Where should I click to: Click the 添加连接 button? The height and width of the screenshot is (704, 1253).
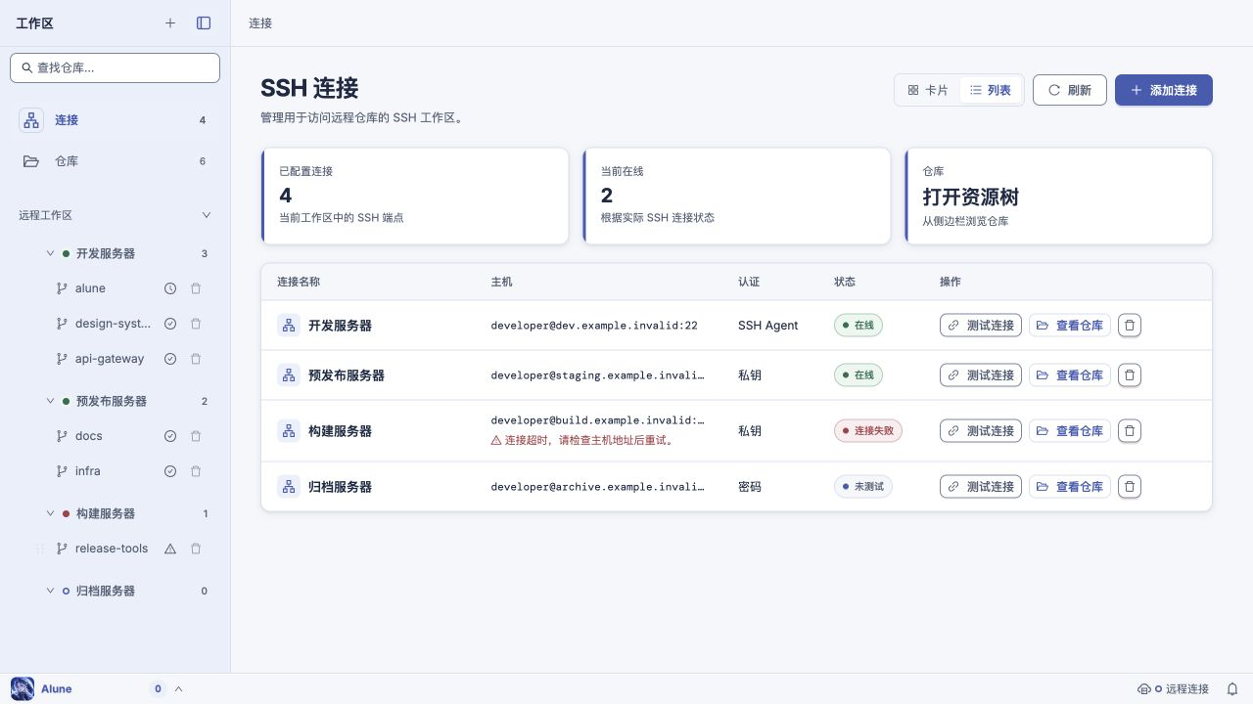pos(1164,90)
